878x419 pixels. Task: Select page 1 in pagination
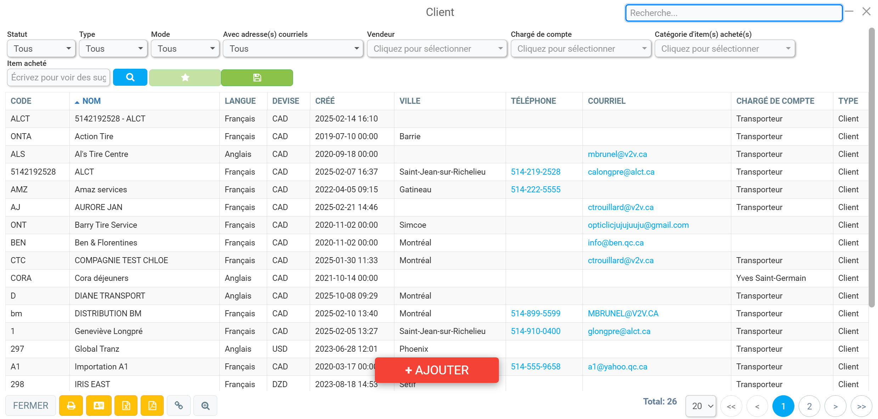(x=783, y=406)
